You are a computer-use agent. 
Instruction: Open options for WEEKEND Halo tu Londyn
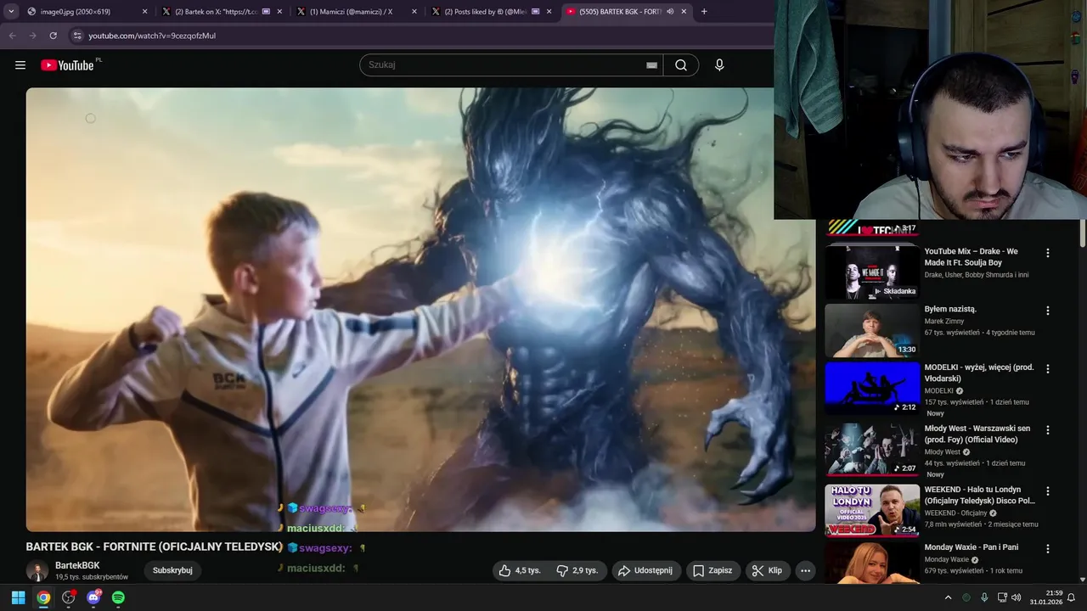1048,491
